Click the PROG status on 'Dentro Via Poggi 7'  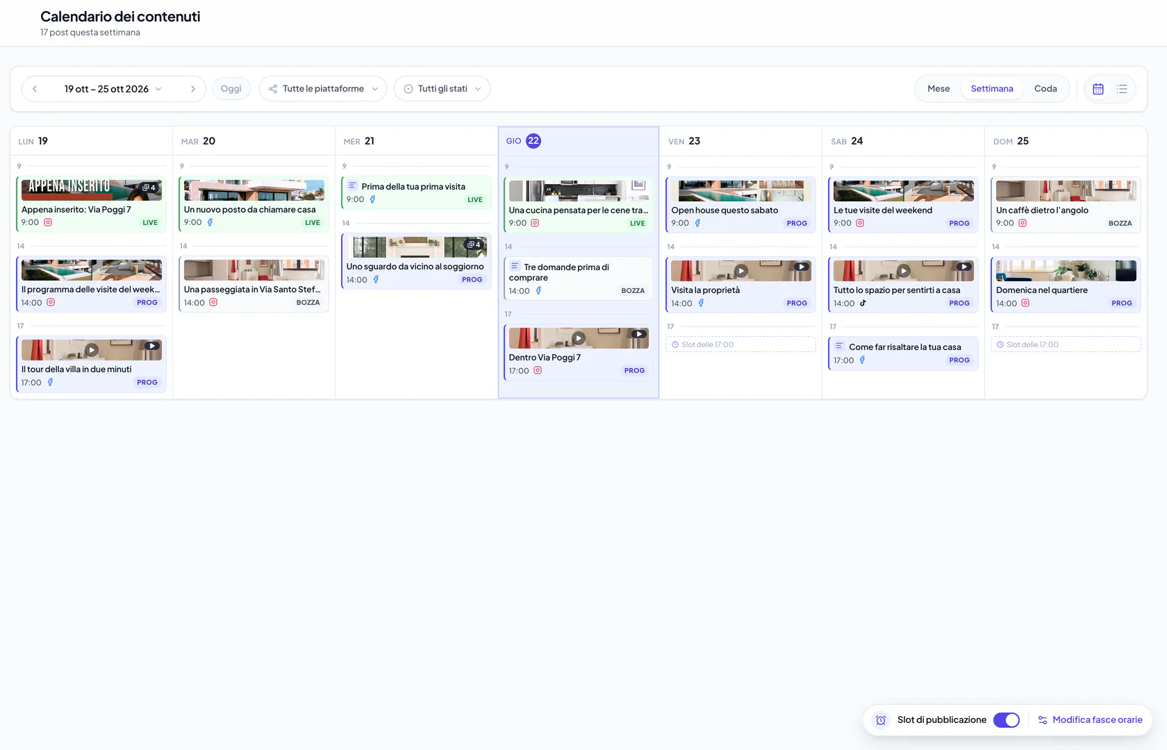634,371
